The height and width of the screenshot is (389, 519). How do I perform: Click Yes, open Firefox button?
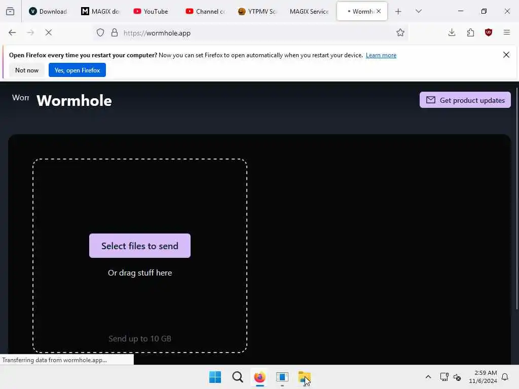[x=77, y=70]
